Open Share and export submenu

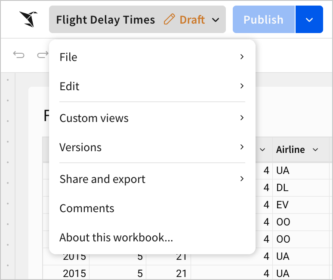pos(152,179)
